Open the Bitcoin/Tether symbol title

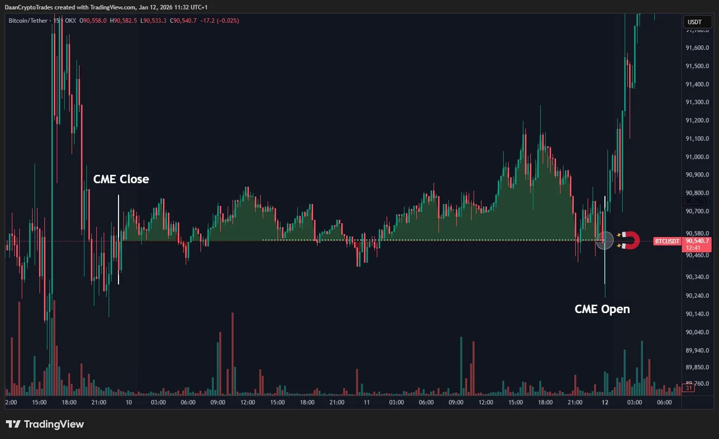[28, 21]
